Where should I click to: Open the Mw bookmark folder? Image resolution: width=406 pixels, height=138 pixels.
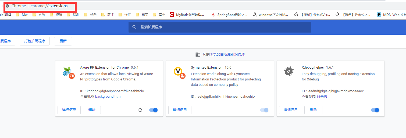(22, 15)
